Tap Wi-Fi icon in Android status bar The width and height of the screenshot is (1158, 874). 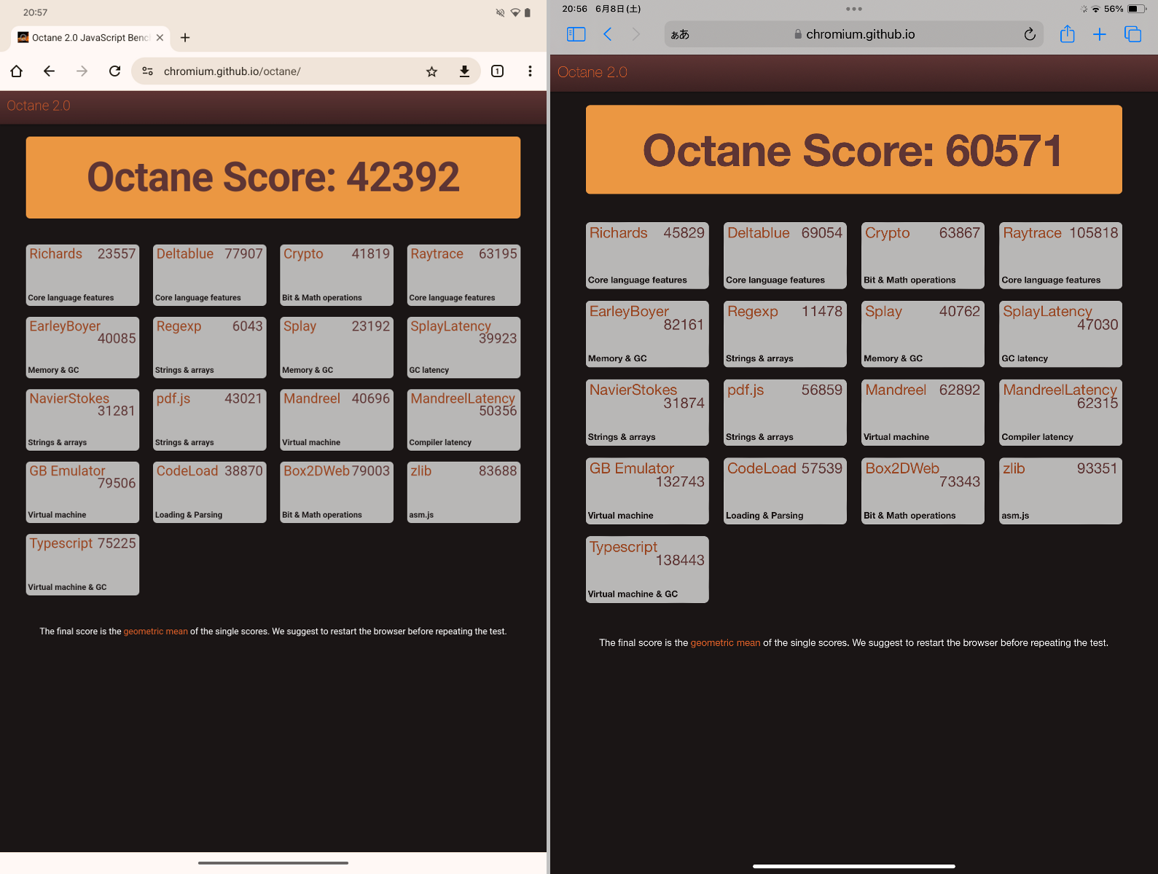pyautogui.click(x=515, y=12)
